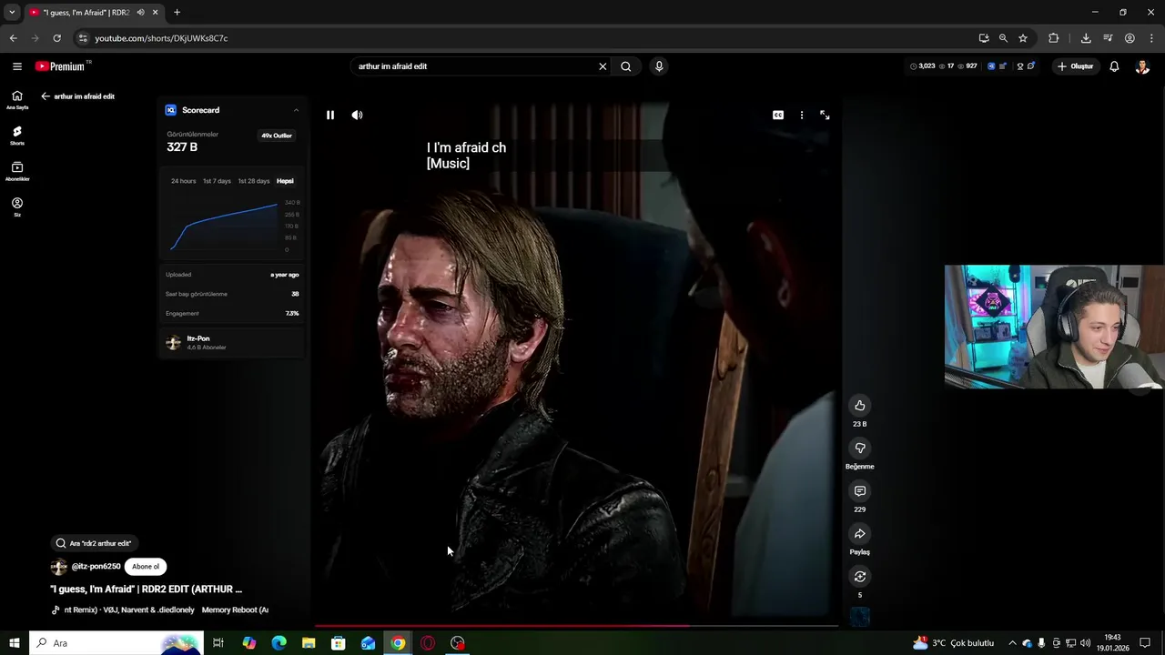Dislike the Short (Beğenme)
This screenshot has width=1165, height=655.
coord(859,448)
